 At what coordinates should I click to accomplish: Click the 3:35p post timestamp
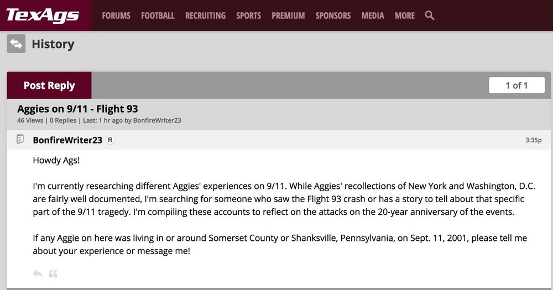point(533,140)
